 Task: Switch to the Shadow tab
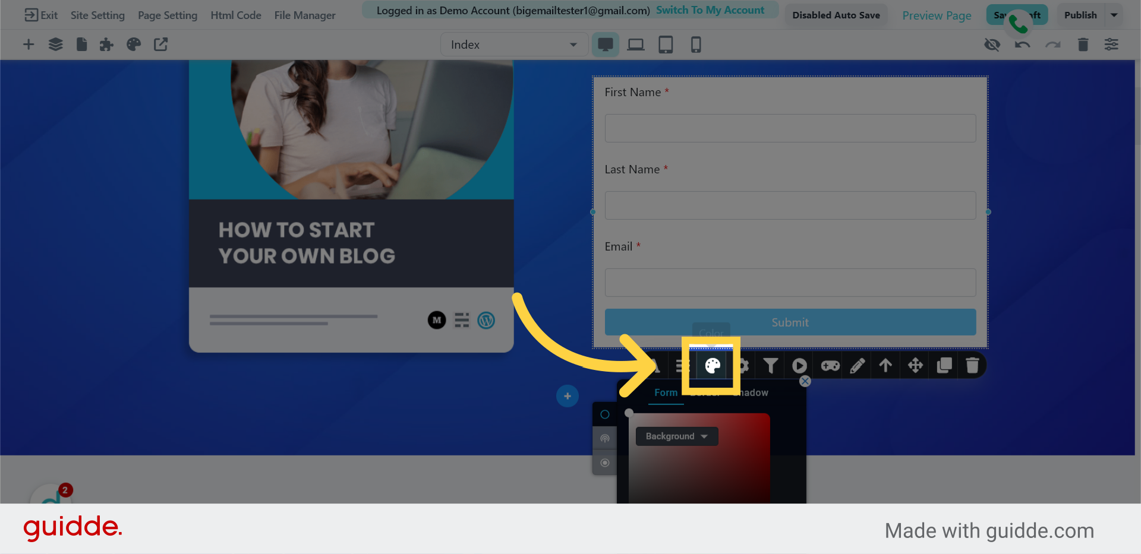pos(751,392)
